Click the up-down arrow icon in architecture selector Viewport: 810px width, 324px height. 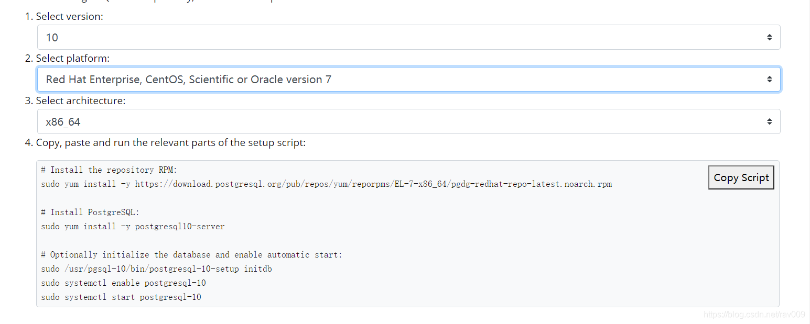[769, 121]
